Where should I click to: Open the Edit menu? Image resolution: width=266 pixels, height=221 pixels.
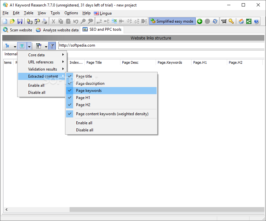16,13
